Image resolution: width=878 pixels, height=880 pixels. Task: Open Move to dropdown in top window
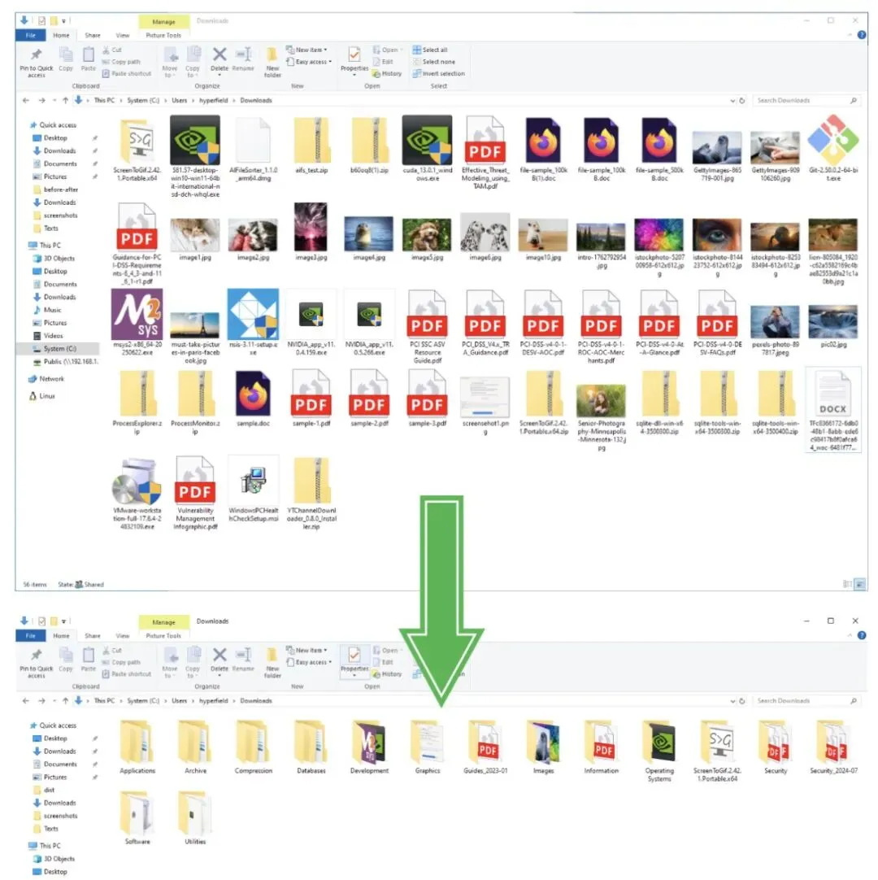coord(170,62)
